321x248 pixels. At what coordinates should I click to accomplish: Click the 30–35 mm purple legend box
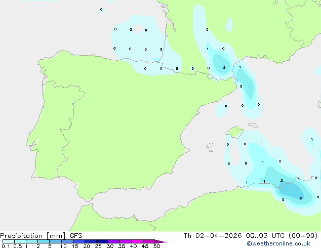pyautogui.click(x=114, y=241)
